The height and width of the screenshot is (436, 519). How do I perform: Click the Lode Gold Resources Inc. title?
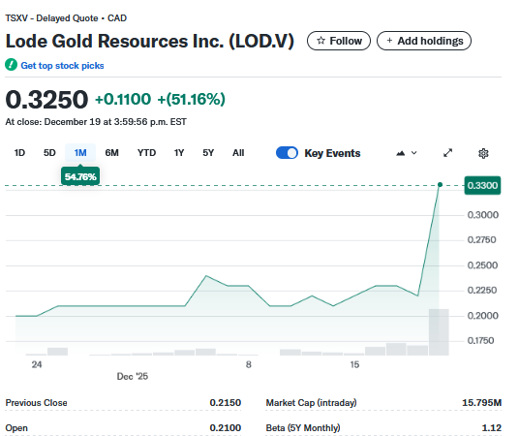click(150, 41)
